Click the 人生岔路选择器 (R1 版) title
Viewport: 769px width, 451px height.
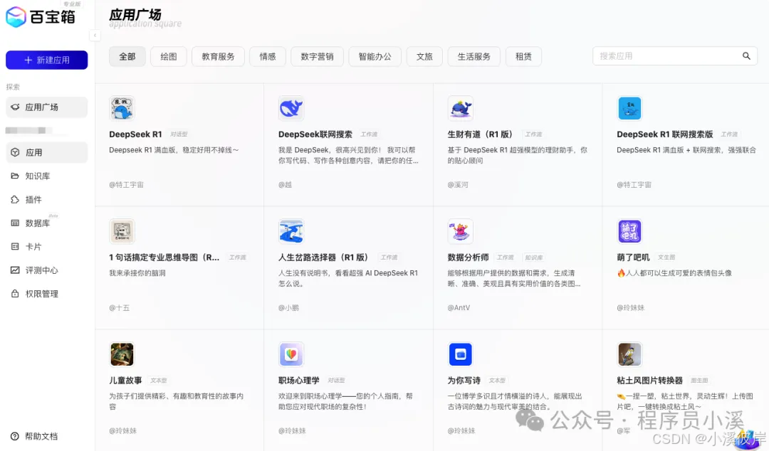(323, 258)
